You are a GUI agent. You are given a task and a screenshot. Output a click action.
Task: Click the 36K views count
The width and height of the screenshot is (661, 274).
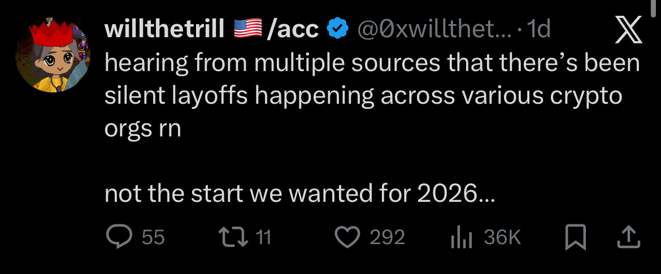pyautogui.click(x=502, y=237)
